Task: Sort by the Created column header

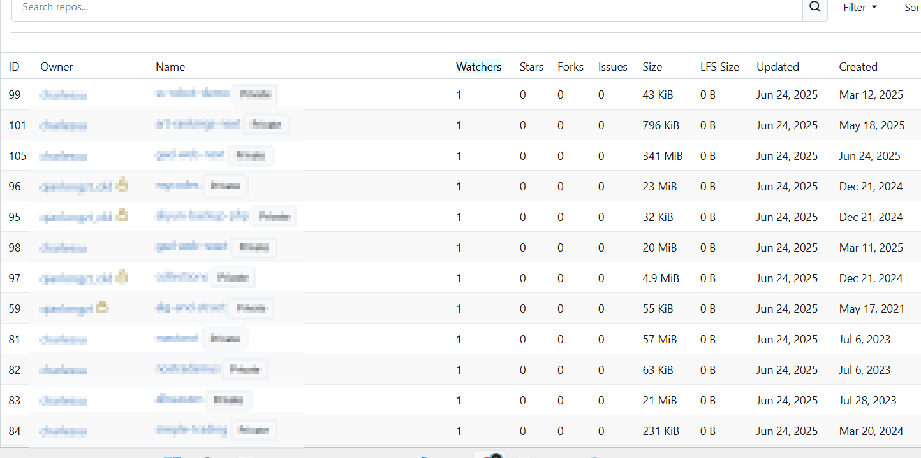Action: [x=858, y=67]
